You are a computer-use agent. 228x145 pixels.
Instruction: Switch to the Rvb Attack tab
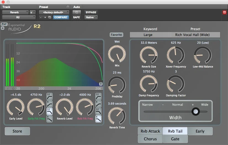150,131
